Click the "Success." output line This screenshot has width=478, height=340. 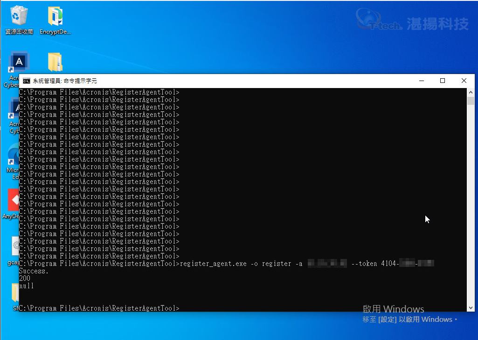point(34,271)
